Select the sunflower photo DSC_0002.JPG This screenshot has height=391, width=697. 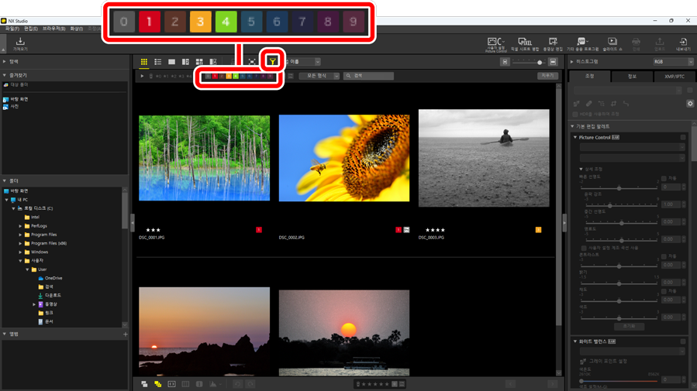point(344,159)
